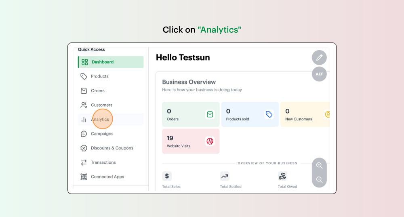Click the Customers people icon
Screen dimensions: 404x217
(84, 105)
